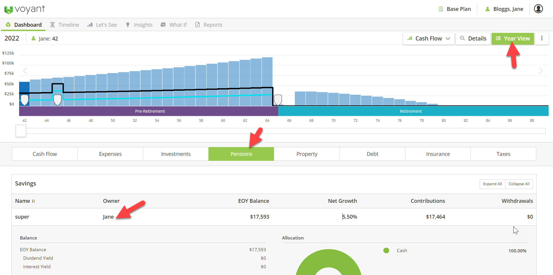Click the 100.00% cash allocation value

517,251
